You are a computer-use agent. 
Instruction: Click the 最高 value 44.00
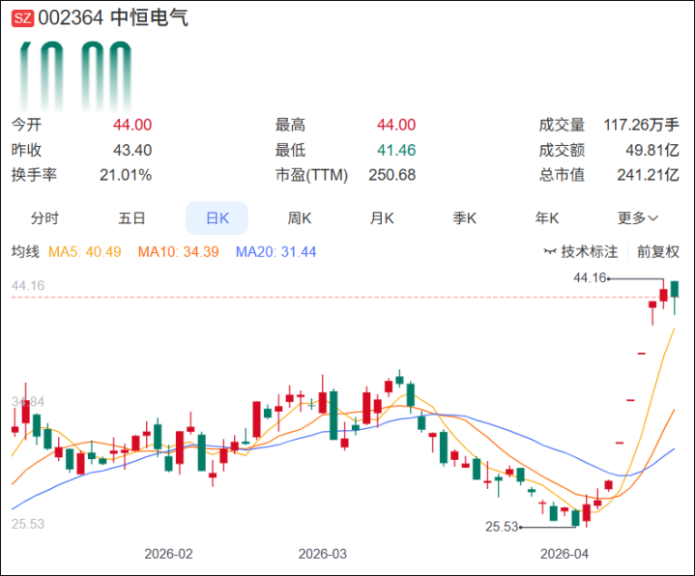pyautogui.click(x=396, y=125)
